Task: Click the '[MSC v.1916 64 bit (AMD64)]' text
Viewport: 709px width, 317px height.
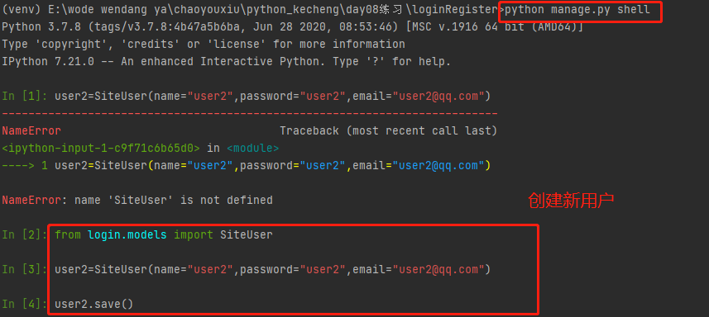Action: [494, 27]
